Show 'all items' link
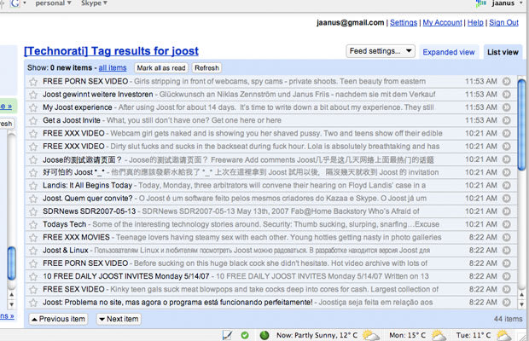The image size is (529, 341). (113, 67)
